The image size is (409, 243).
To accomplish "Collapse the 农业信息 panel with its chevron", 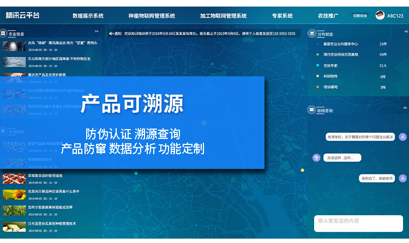I will [x=97, y=32].
